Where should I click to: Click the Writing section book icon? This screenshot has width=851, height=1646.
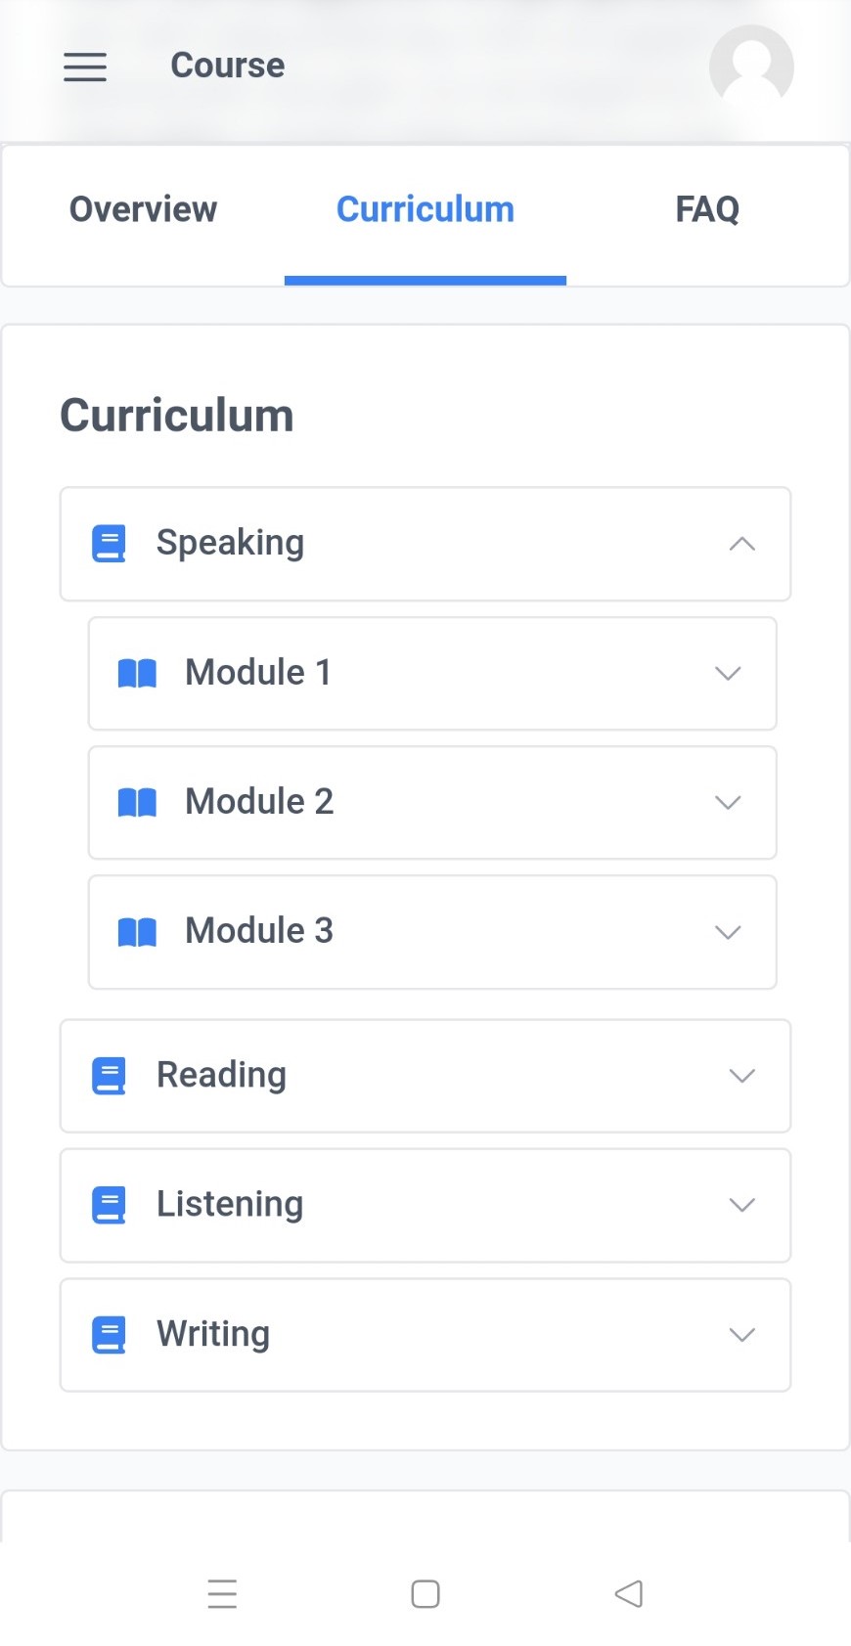(x=109, y=1334)
